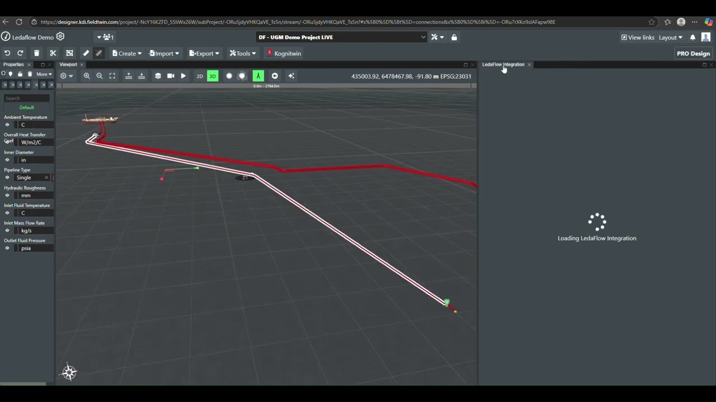The height and width of the screenshot is (402, 716).
Task: Click the select-area frame icon next to scissors
Action: pos(69,53)
